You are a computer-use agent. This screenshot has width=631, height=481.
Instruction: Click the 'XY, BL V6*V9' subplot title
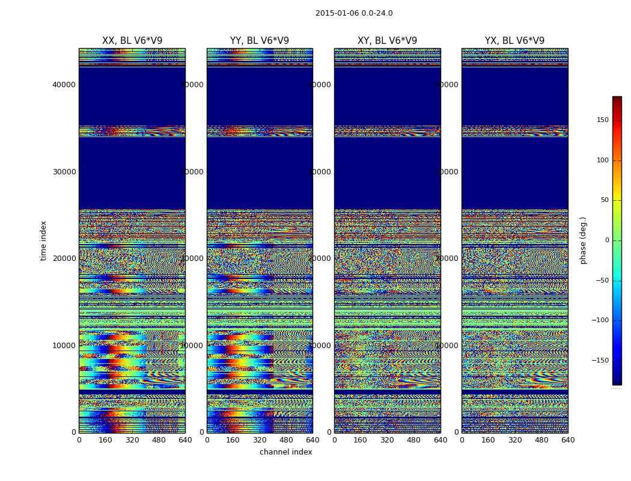click(x=387, y=41)
